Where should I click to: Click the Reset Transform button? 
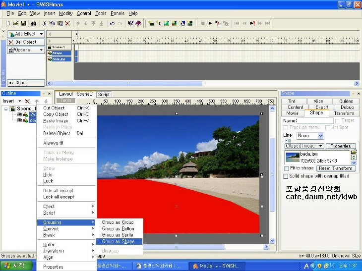(336, 168)
